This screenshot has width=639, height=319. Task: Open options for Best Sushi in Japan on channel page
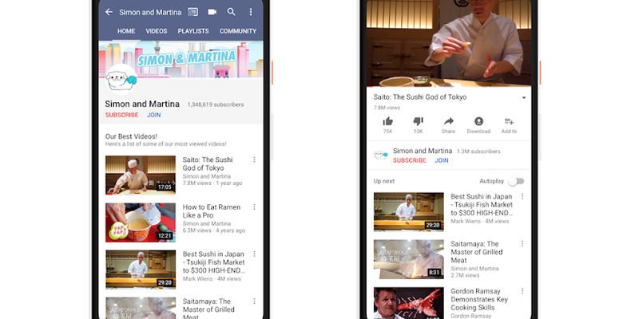coord(254,254)
